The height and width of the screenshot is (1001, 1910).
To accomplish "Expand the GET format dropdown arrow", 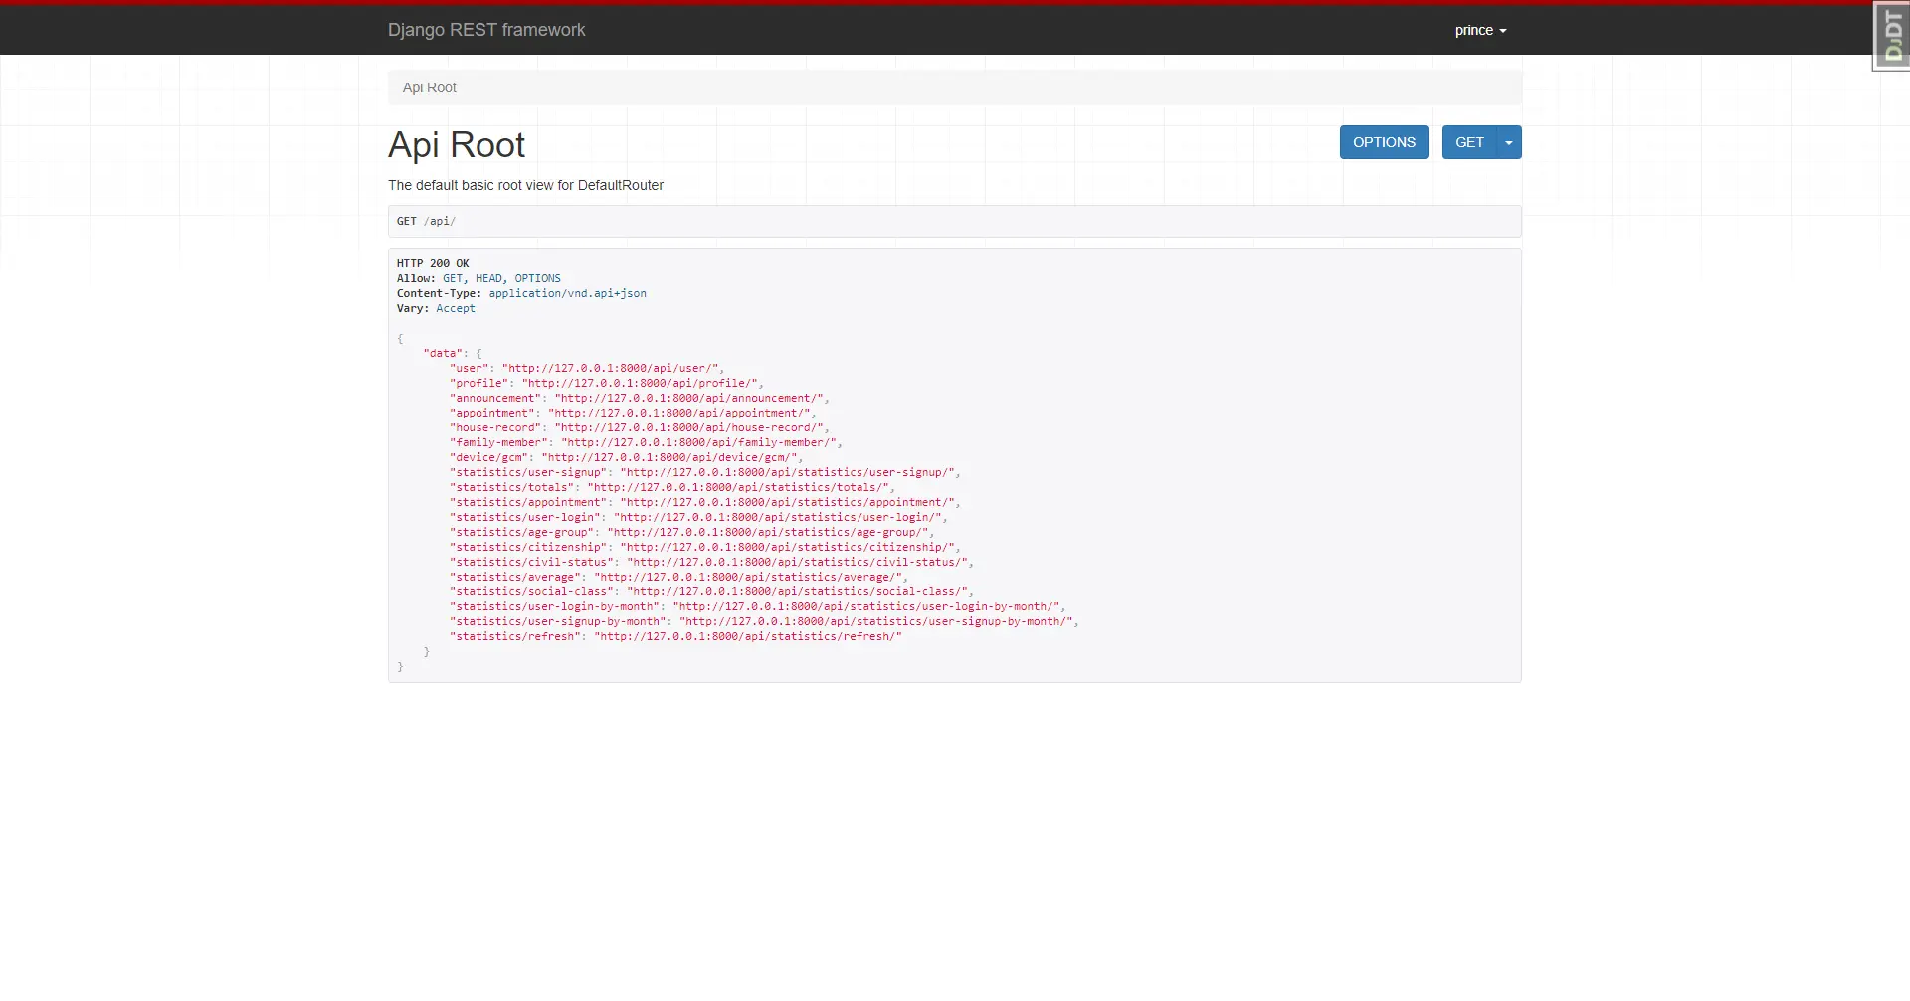I will [1509, 142].
